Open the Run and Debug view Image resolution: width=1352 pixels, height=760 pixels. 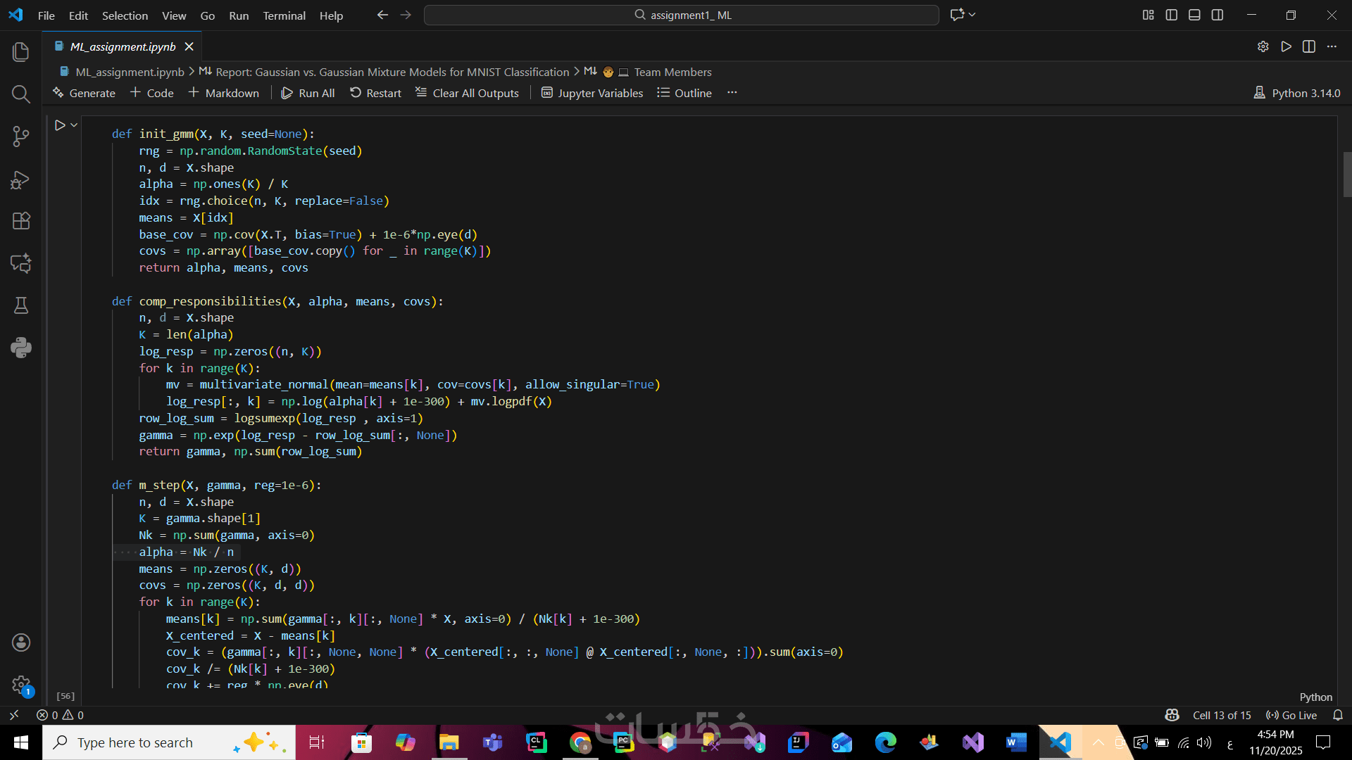tap(21, 180)
